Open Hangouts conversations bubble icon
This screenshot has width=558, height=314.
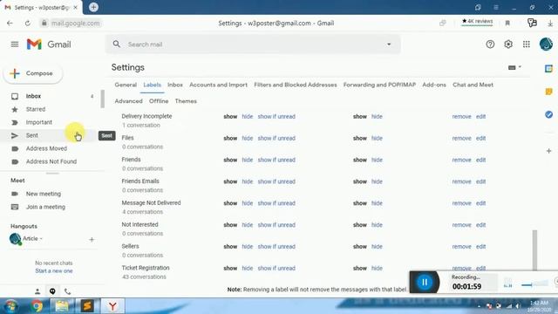pyautogui.click(x=52, y=291)
